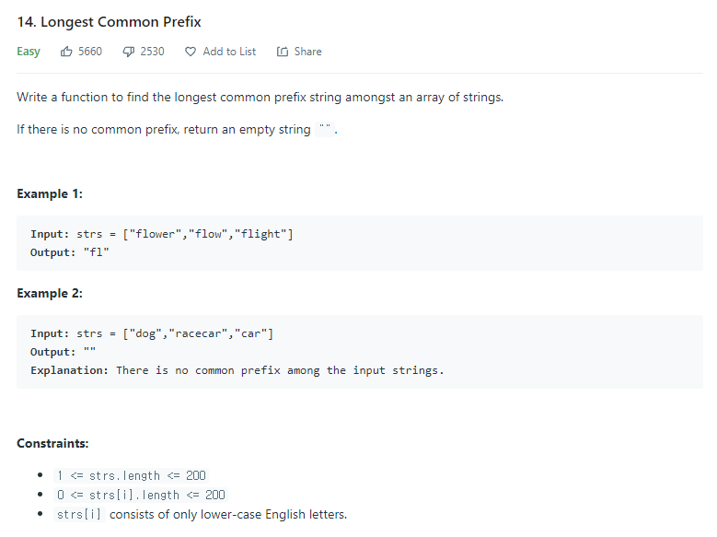Screen dimensions: 717x537
Task: Click the thumbs down dislike icon
Action: [x=129, y=52]
